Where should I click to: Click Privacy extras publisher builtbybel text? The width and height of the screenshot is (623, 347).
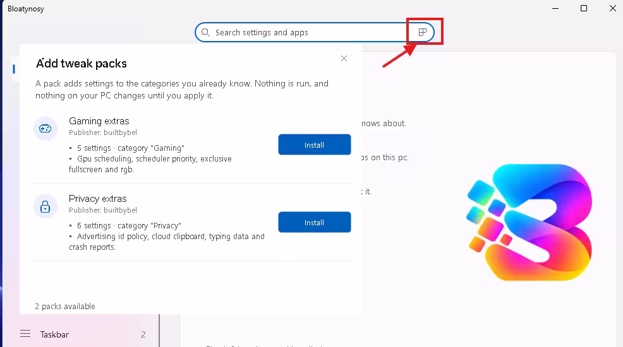pyautogui.click(x=103, y=210)
